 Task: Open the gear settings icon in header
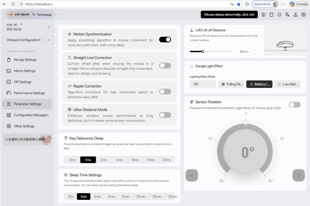tap(303, 15)
